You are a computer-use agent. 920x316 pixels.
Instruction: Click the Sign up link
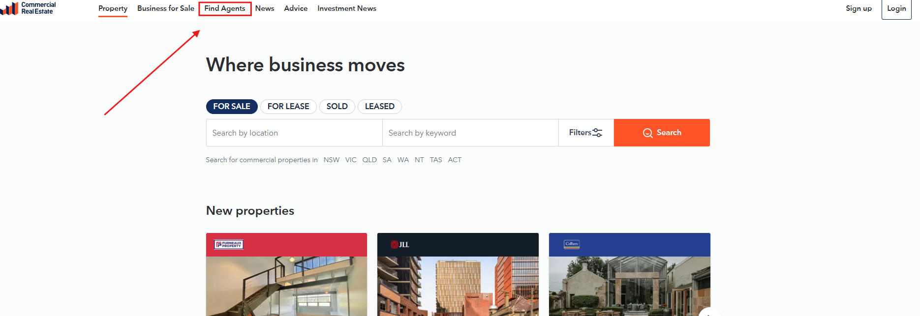859,9
